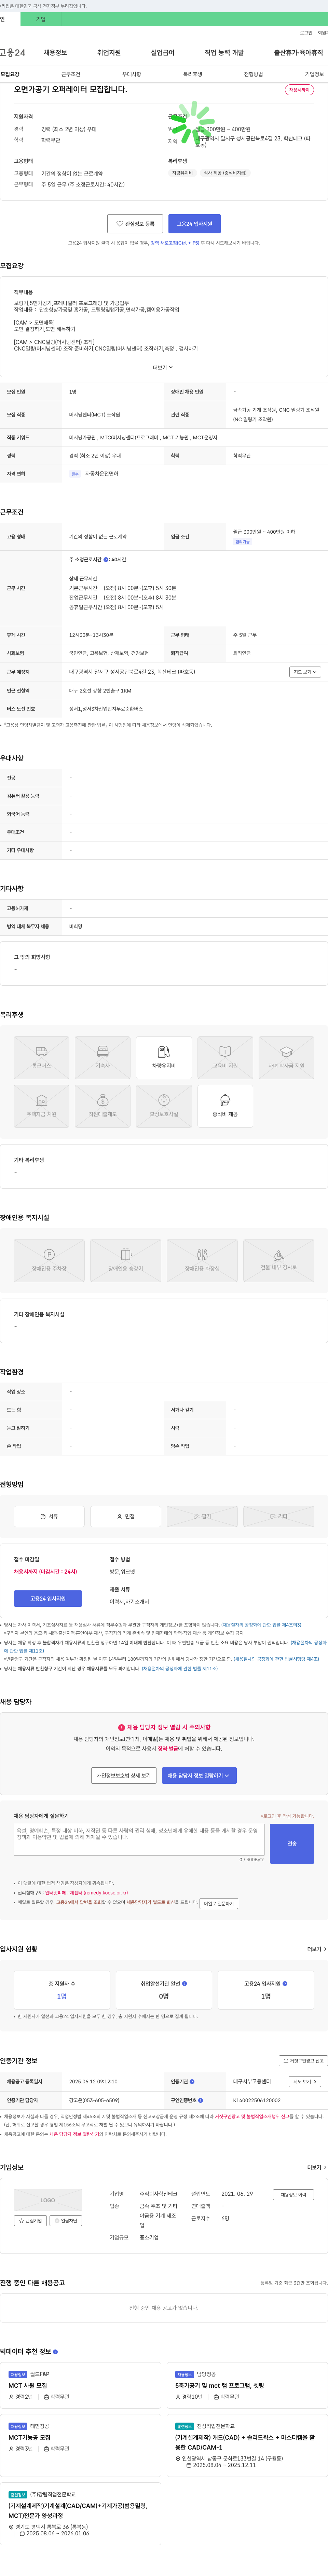Click the 직원대출제도 icon
Image resolution: width=328 pixels, height=2576 pixels.
tap(103, 1106)
